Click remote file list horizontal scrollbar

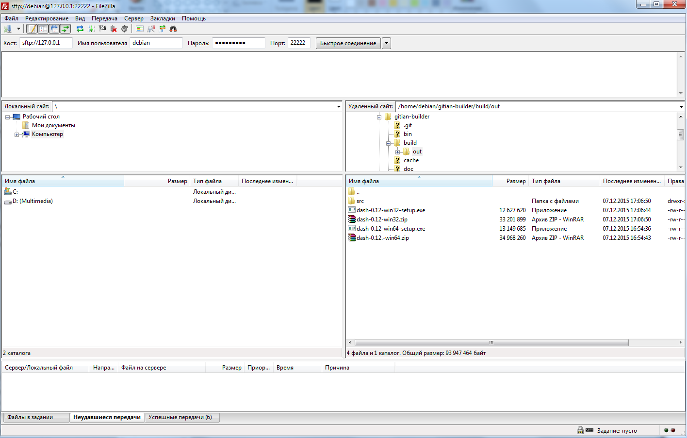491,342
